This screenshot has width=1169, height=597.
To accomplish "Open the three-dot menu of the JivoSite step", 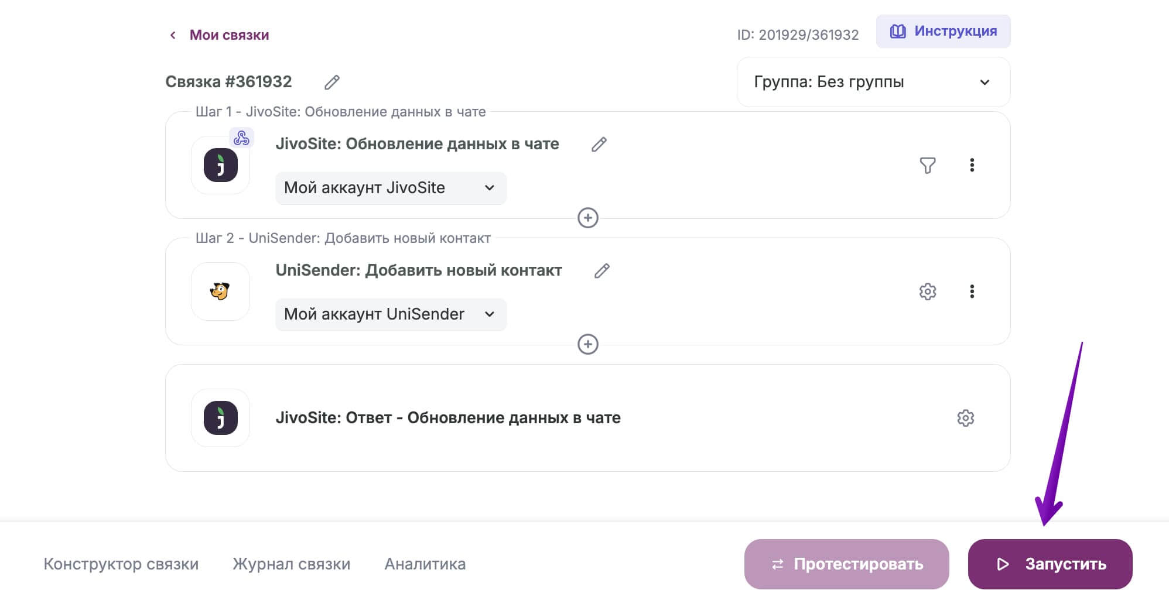I will click(x=972, y=165).
